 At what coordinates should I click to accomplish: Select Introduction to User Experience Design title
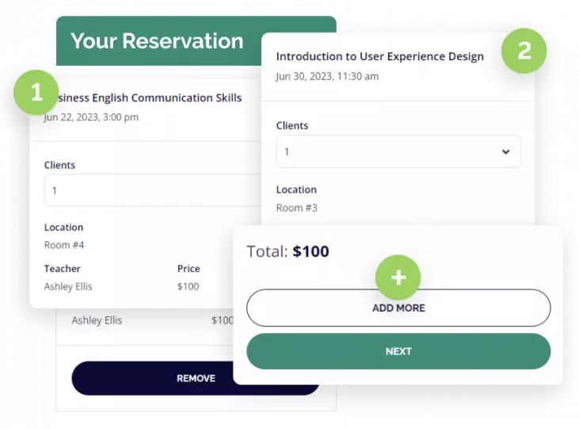379,57
